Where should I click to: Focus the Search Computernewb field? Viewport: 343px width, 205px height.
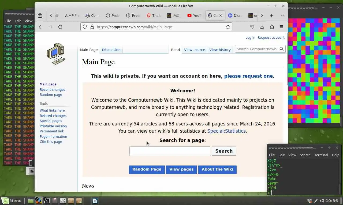click(257, 49)
